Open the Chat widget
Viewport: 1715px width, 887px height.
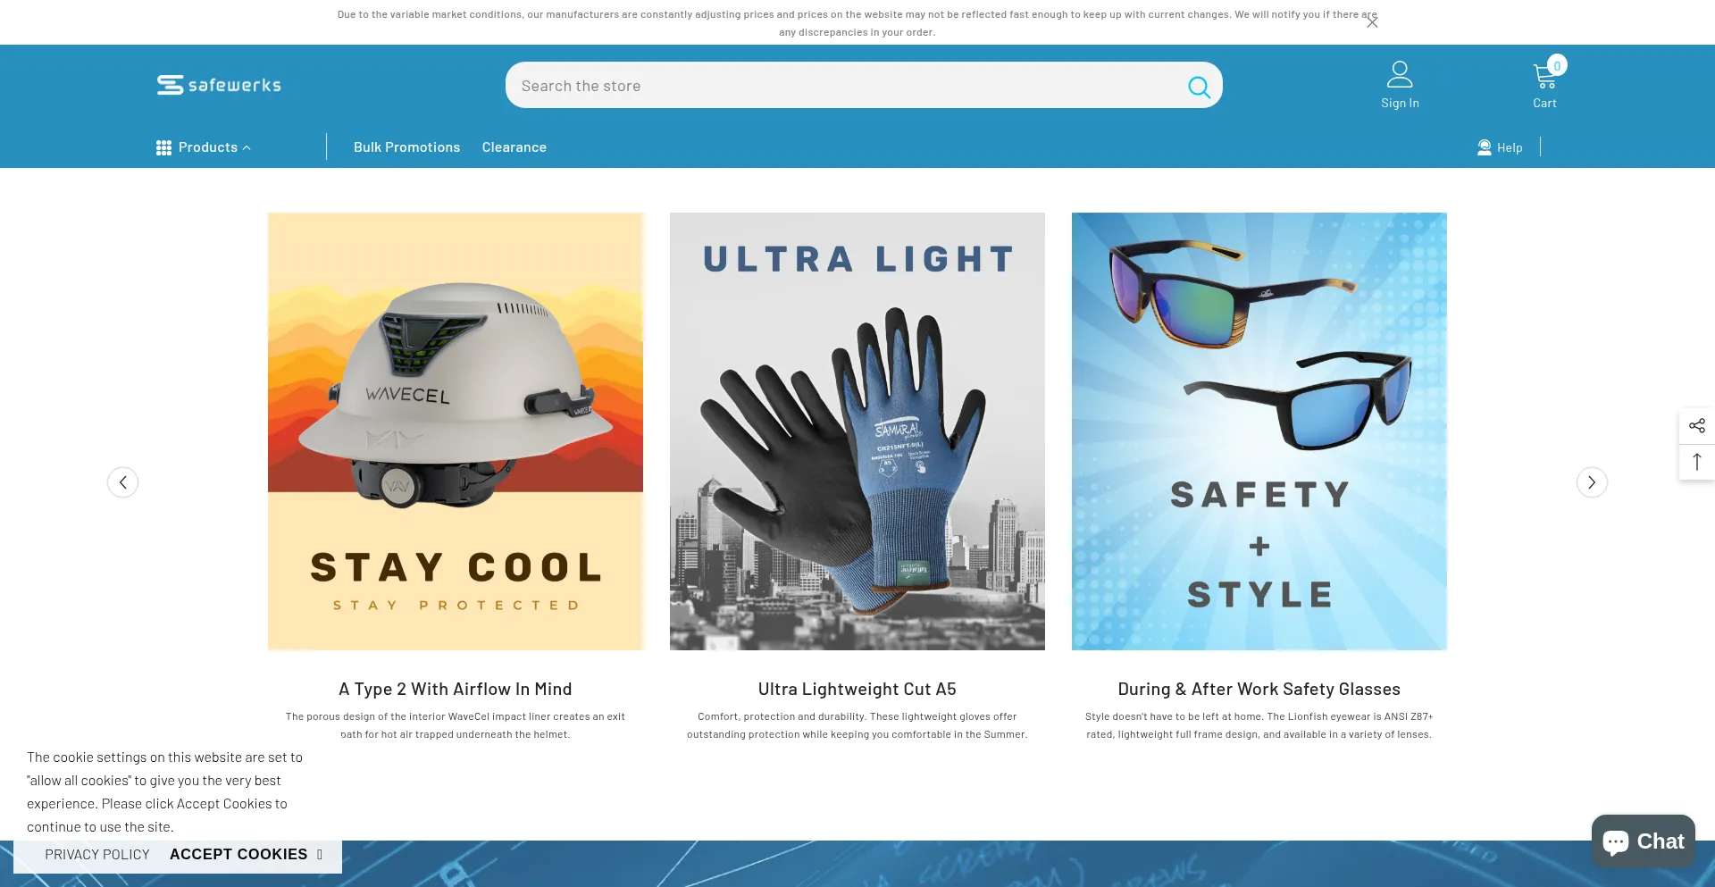(1643, 841)
